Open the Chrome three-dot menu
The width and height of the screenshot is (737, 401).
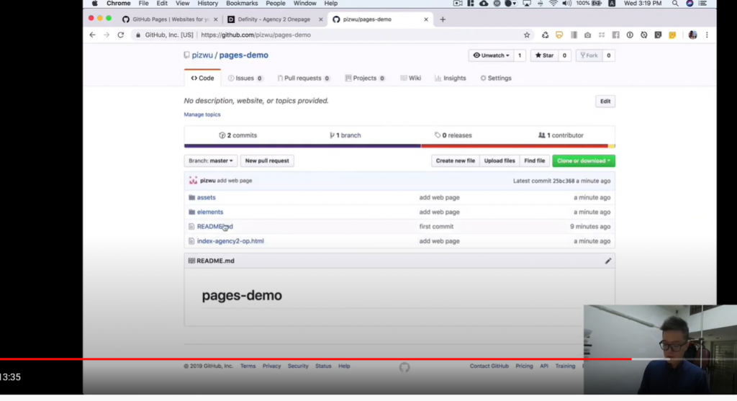[707, 35]
